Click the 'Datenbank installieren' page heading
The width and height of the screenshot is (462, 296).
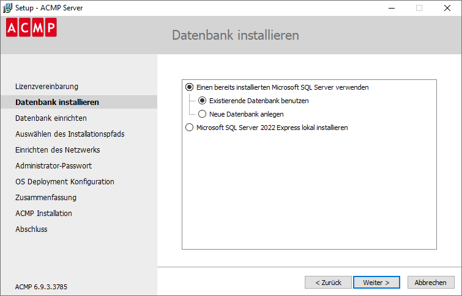click(236, 35)
